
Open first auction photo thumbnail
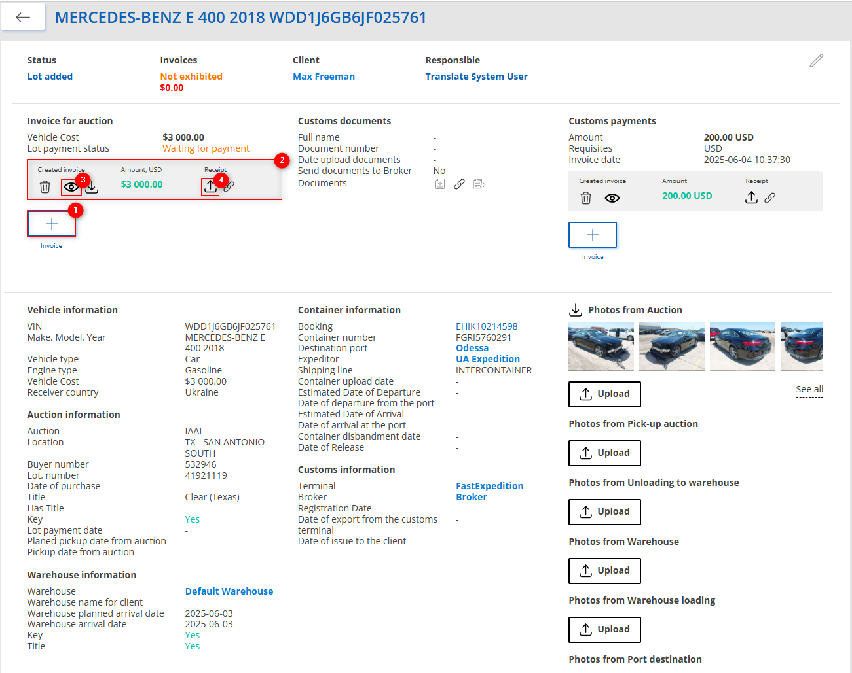(x=601, y=346)
